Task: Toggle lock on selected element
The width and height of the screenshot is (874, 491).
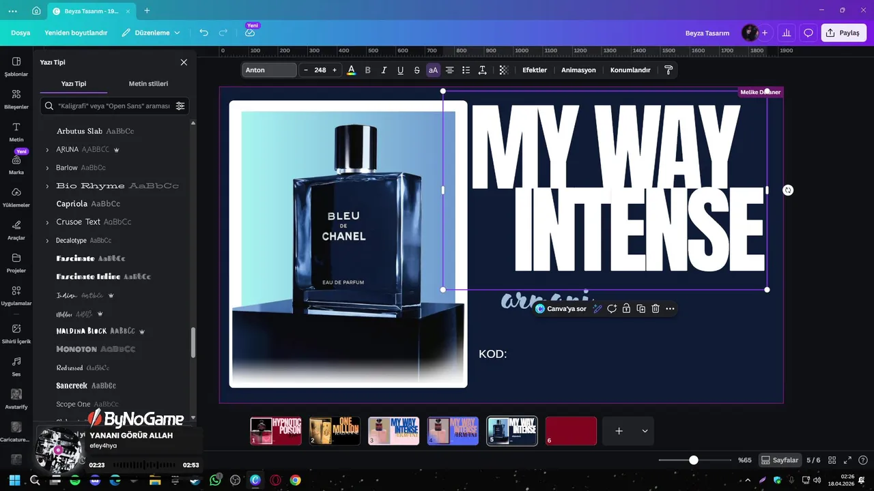Action: [x=626, y=309]
